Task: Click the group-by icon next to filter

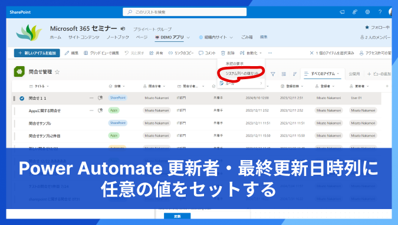Action: tap(284, 74)
